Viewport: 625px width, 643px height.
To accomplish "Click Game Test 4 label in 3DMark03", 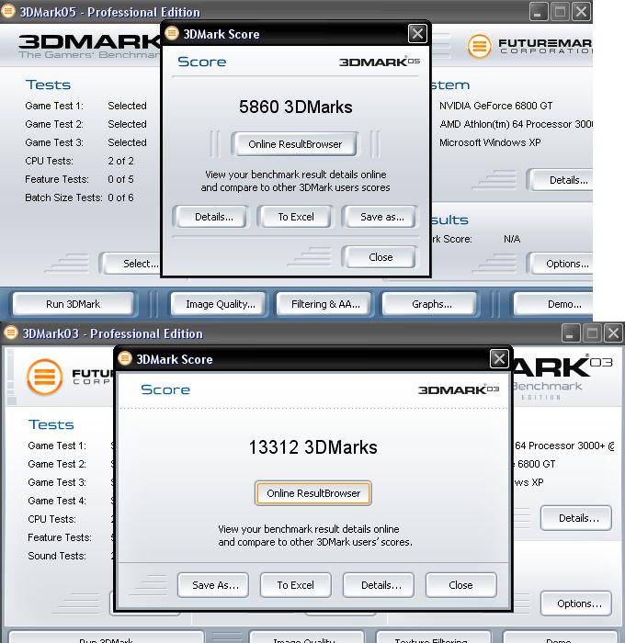I will click(57, 501).
